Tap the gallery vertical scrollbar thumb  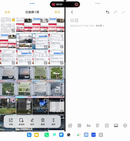65,70
